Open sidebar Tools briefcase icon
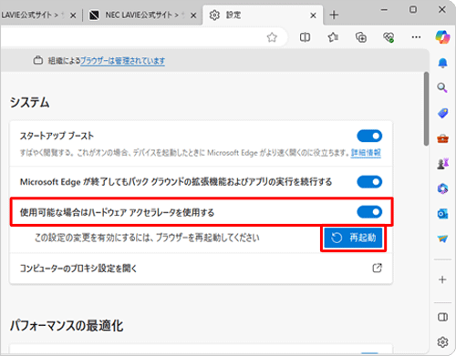The width and height of the screenshot is (456, 356). 442,138
